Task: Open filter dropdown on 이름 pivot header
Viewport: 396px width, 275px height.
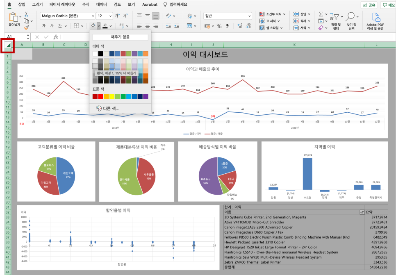Action: [362, 212]
